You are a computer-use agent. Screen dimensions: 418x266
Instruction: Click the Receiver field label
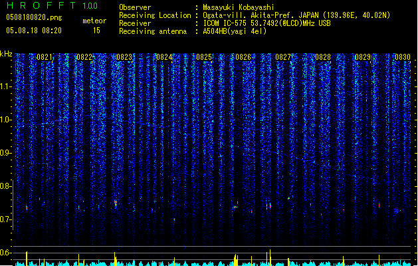click(x=135, y=23)
